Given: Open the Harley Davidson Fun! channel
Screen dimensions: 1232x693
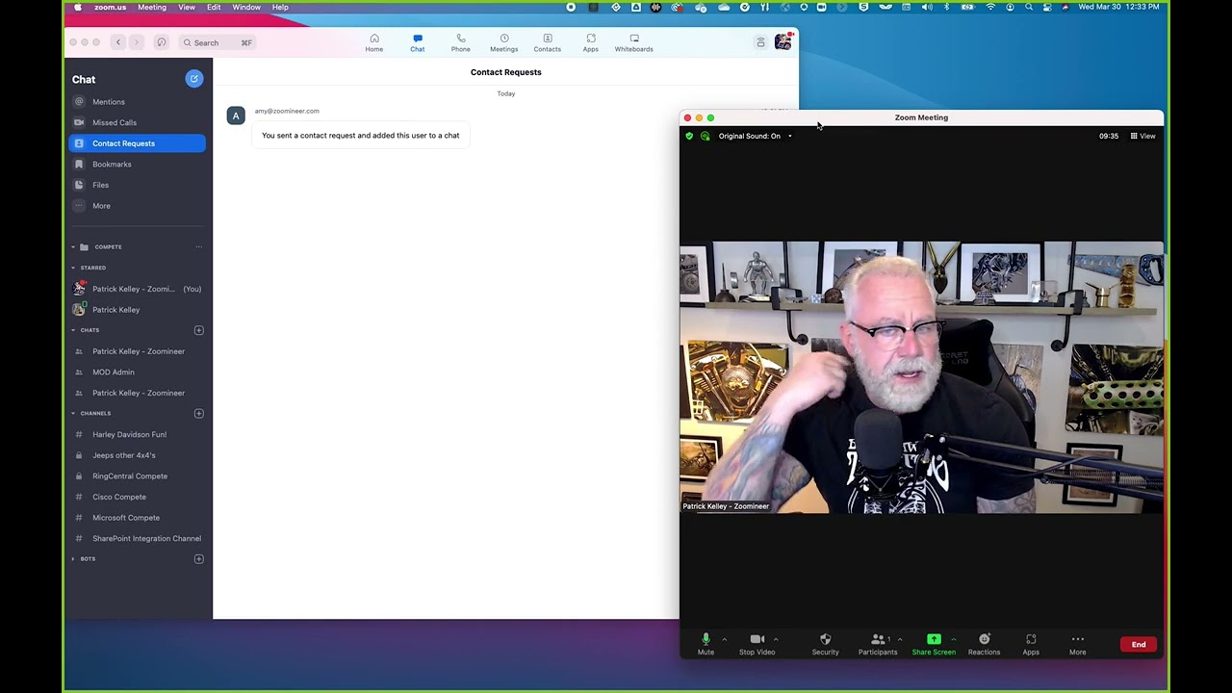Looking at the screenshot, I should 137,435.
